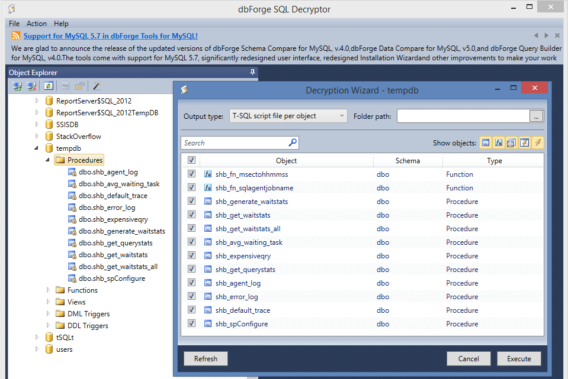
Task: Collapse the tempdb database node
Action: [36, 148]
